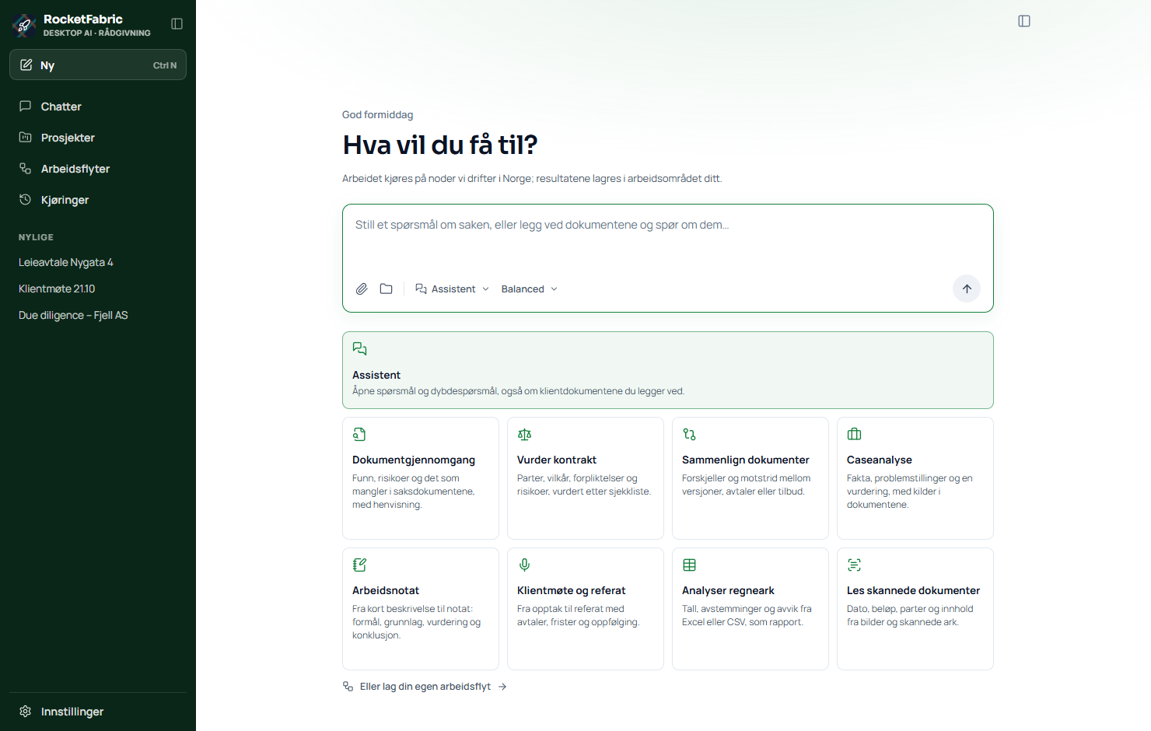Viewport: 1151px width, 731px height.
Task: Open Prosjekter in the sidebar
Action: 98,138
